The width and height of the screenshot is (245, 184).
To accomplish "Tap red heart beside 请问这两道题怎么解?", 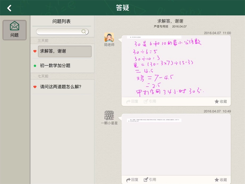I will pyautogui.click(x=35, y=87).
